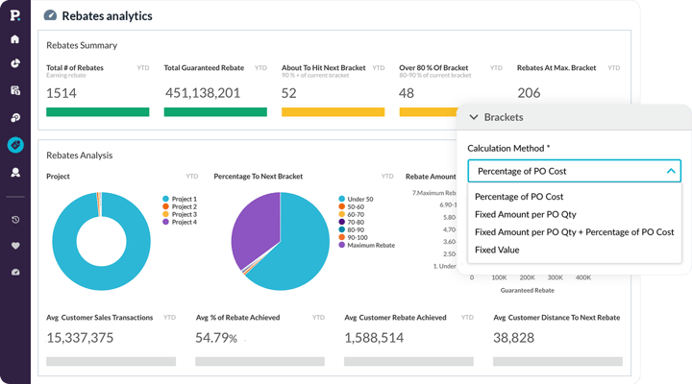Click the Calculation Method combo box field

tap(574, 171)
